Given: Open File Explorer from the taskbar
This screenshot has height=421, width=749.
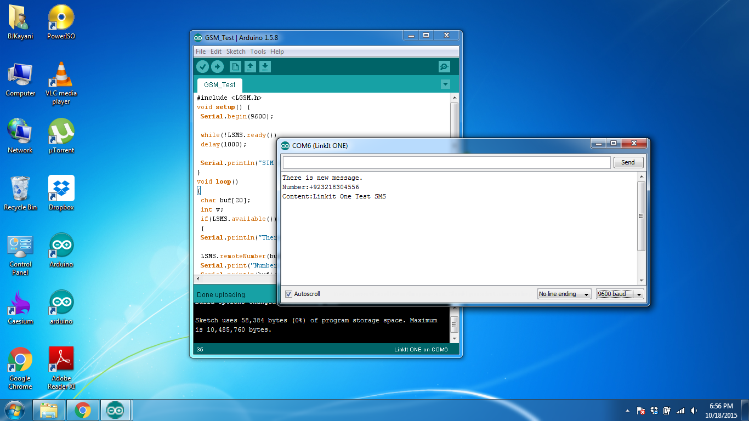Looking at the screenshot, I should (x=49, y=410).
